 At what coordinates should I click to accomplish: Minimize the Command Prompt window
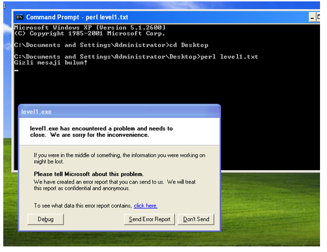tap(312, 17)
